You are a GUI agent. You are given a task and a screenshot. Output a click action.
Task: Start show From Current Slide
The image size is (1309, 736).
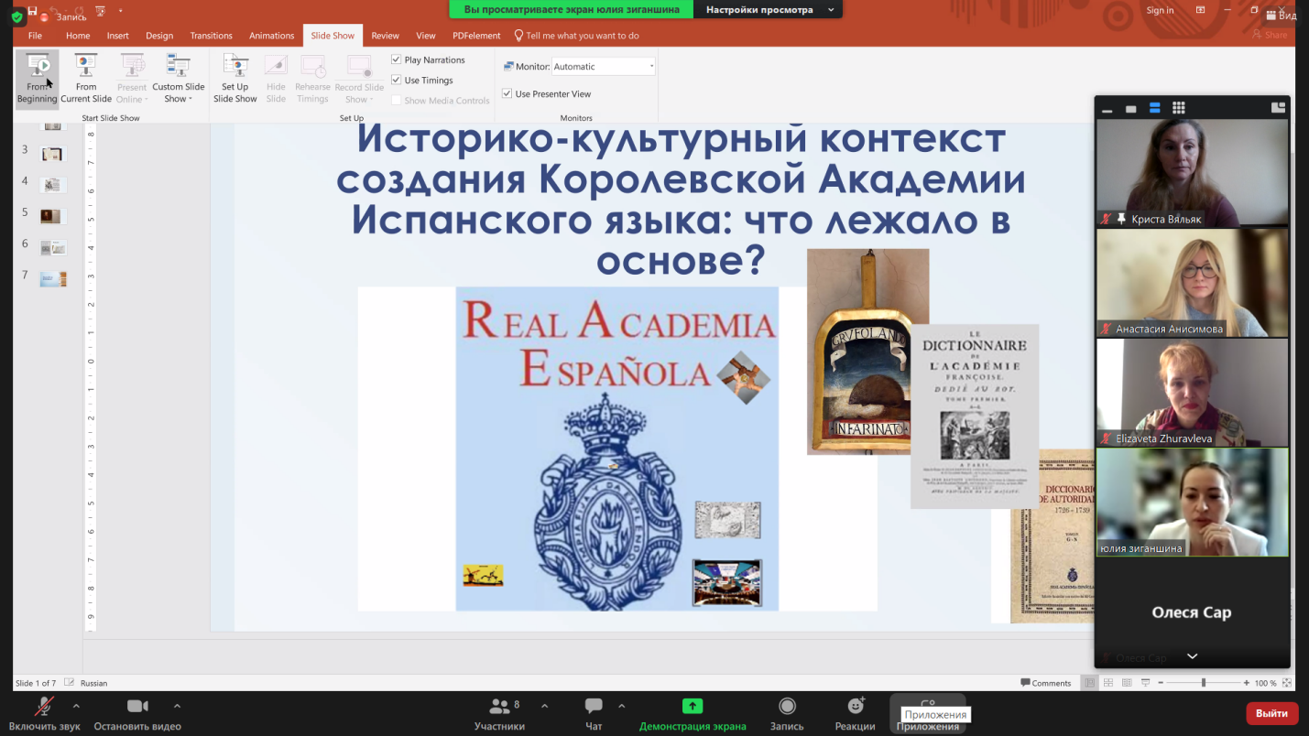pyautogui.click(x=86, y=79)
